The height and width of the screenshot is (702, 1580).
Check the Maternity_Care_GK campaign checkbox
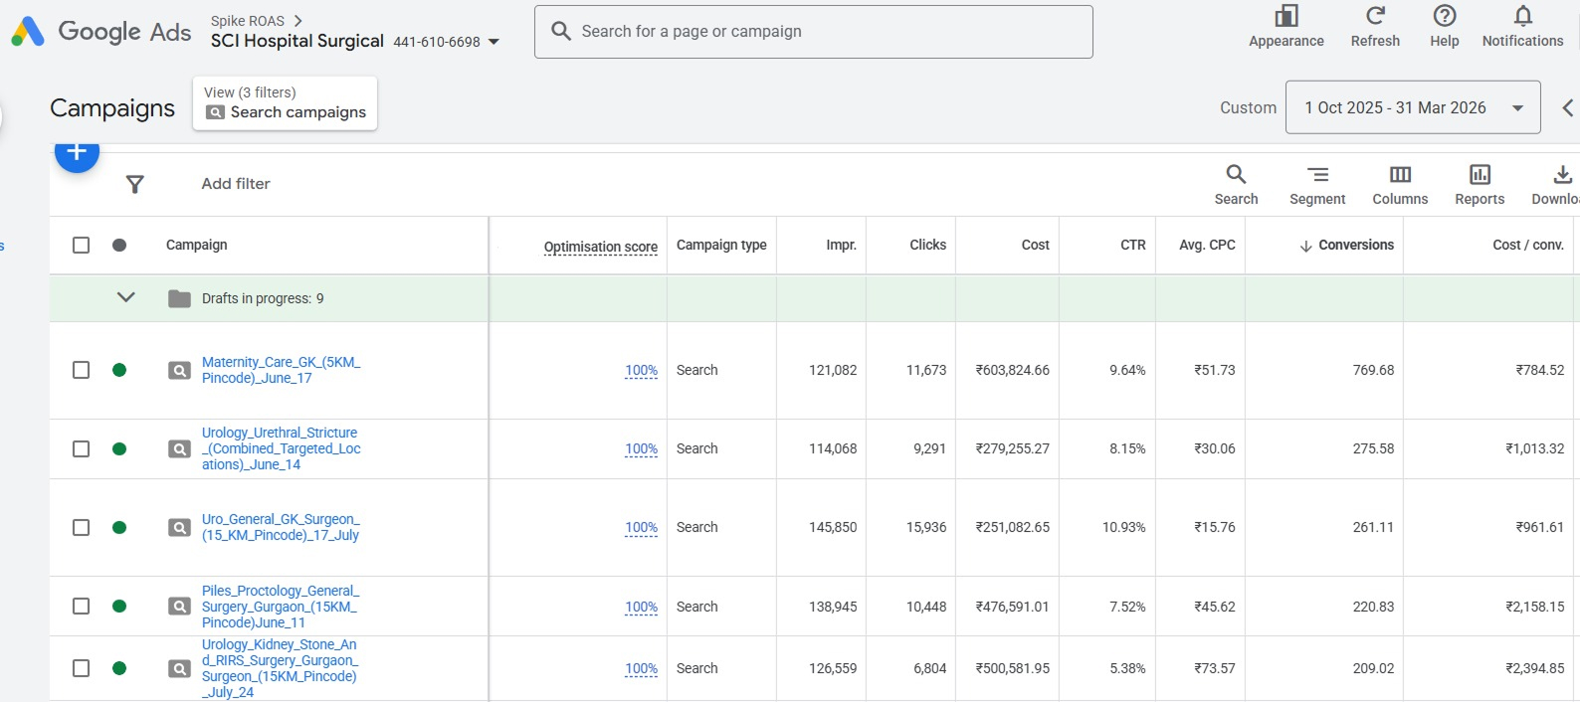click(x=82, y=370)
